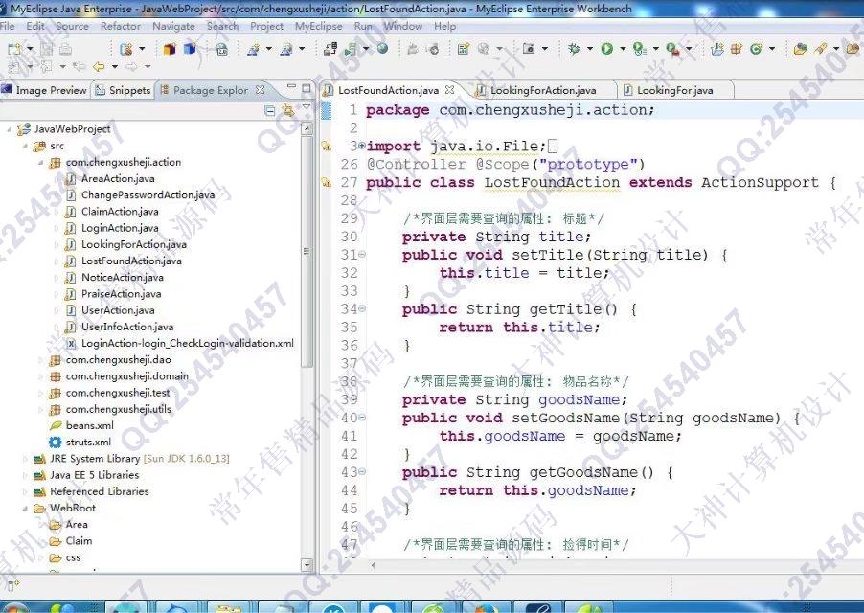Viewport: 864px width, 613px height.
Task: Click the Package Explorer scrollbar down arrow
Action: [307, 565]
